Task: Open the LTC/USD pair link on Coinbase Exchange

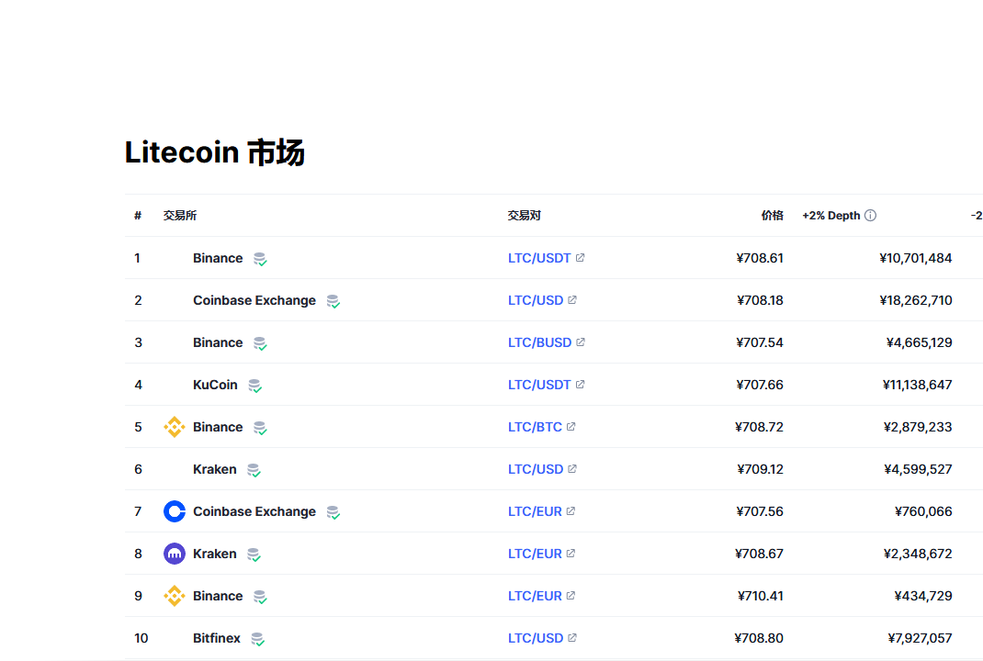Action: 535,300
